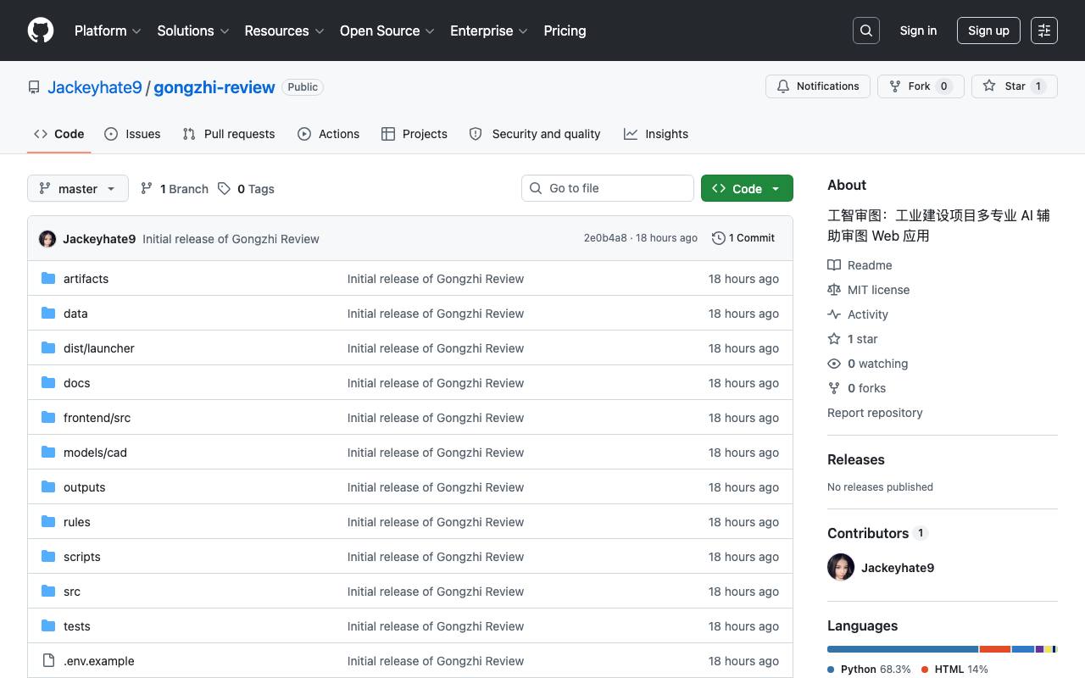View the 0 watching list

click(868, 364)
